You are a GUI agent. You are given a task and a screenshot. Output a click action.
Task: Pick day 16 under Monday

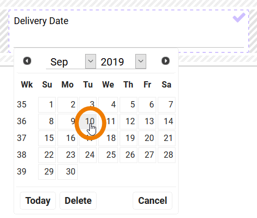click(67, 138)
